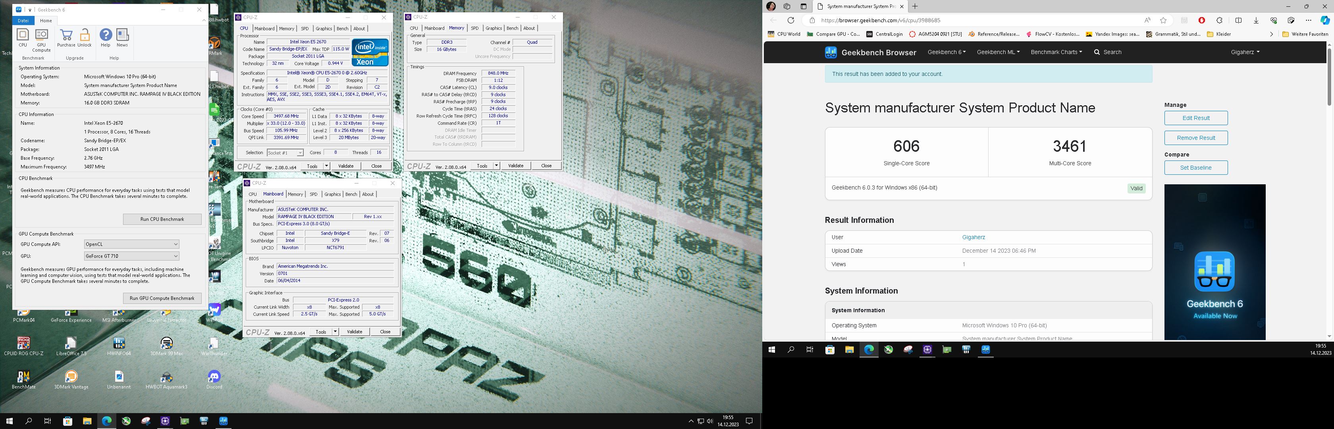Open About tab in CPU-Z Memory window

[x=529, y=28]
